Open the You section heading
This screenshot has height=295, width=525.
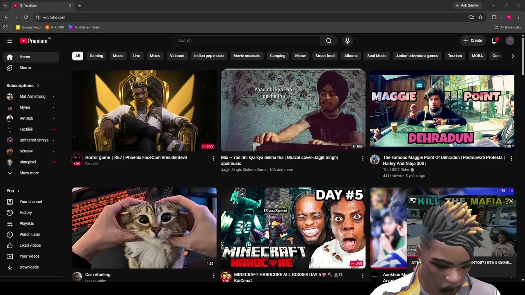coord(13,191)
